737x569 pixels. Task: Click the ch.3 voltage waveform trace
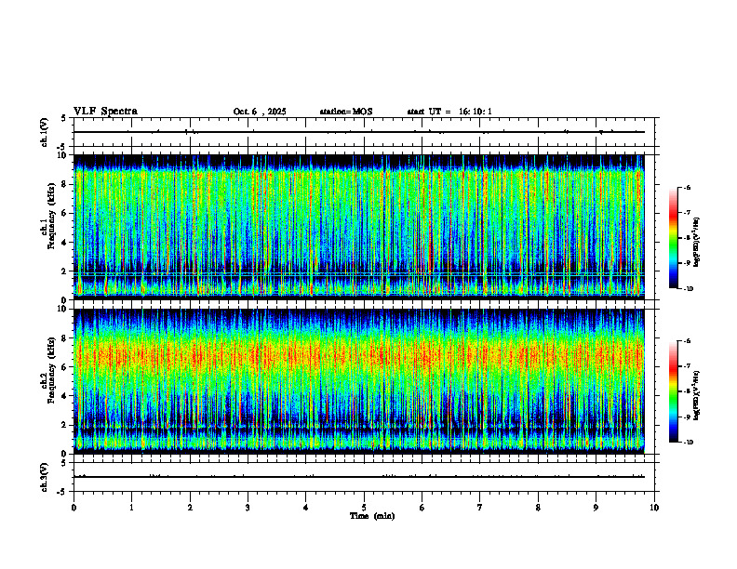click(x=358, y=477)
